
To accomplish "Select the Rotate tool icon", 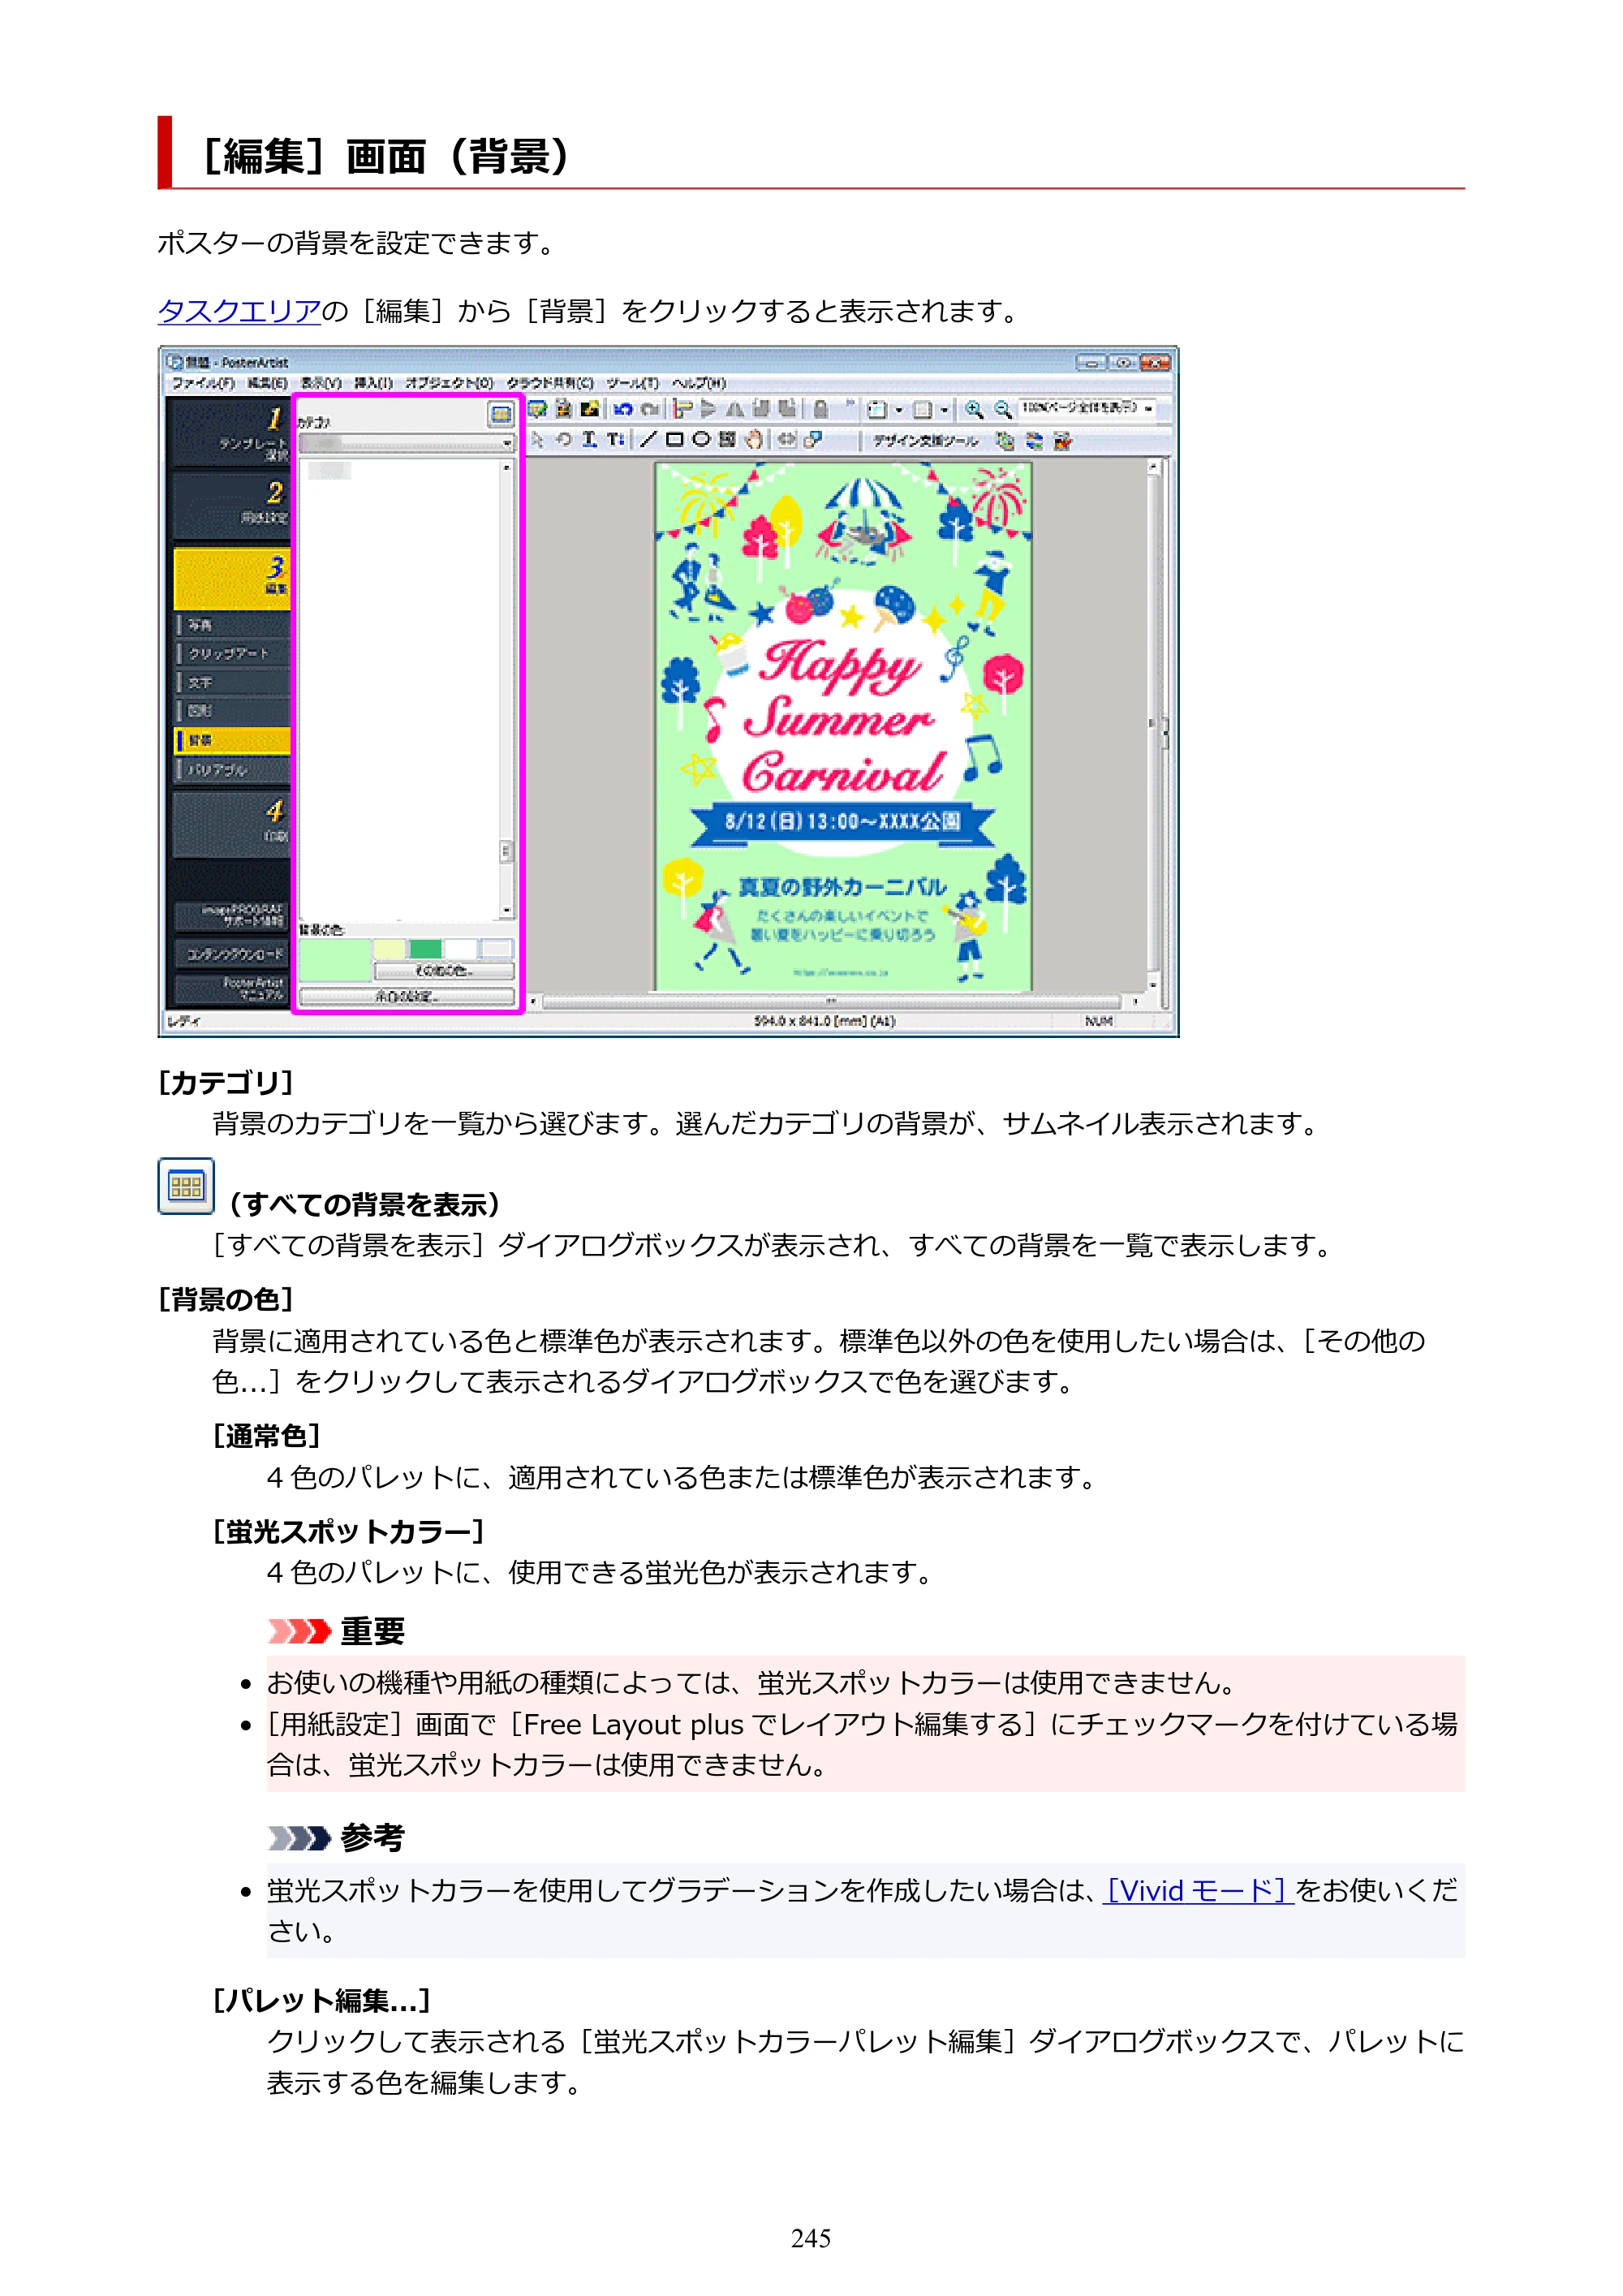I will point(564,440).
